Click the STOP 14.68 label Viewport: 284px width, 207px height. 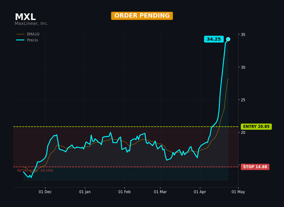point(255,167)
